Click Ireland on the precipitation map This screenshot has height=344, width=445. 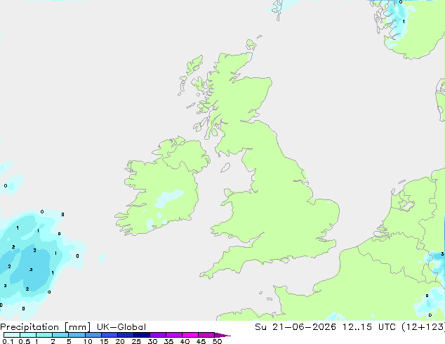[x=161, y=187]
